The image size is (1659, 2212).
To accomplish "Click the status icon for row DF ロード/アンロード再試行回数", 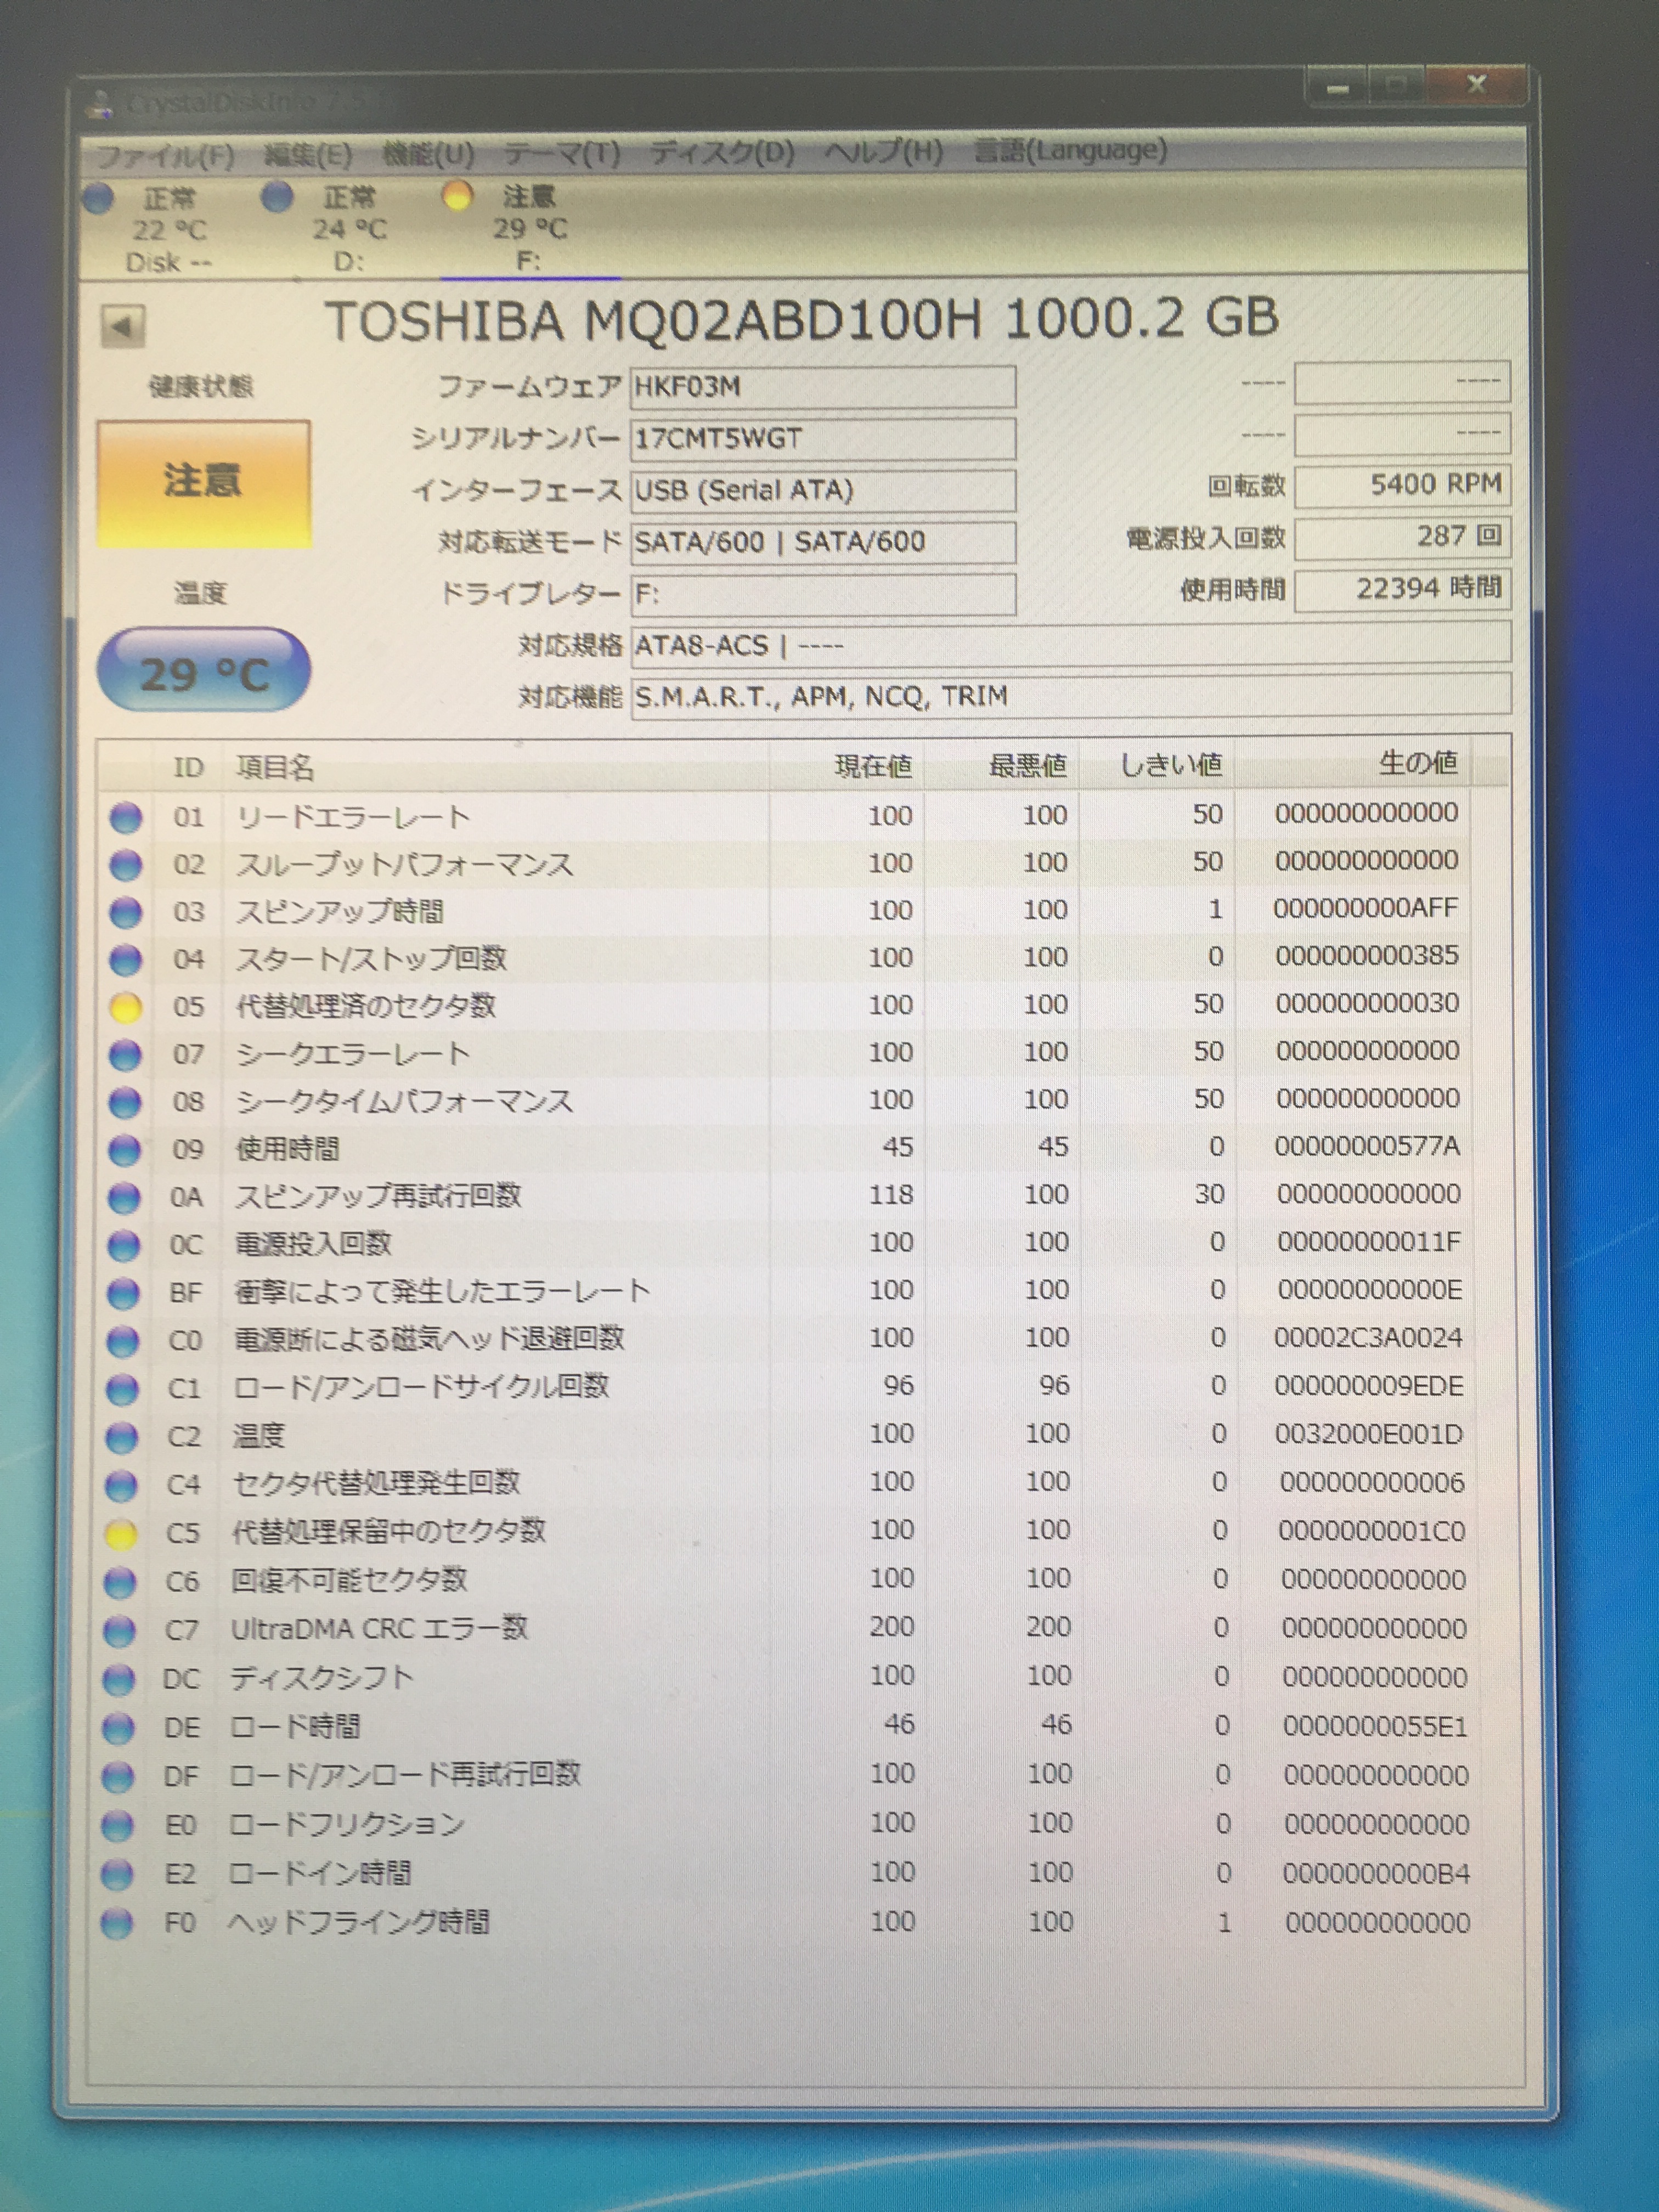I will click(x=118, y=1777).
